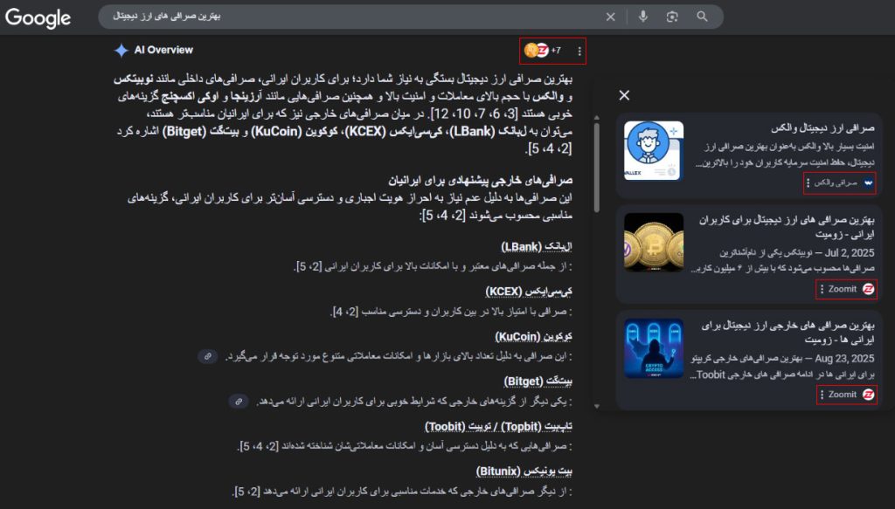Close the sources side panel with X

(625, 95)
